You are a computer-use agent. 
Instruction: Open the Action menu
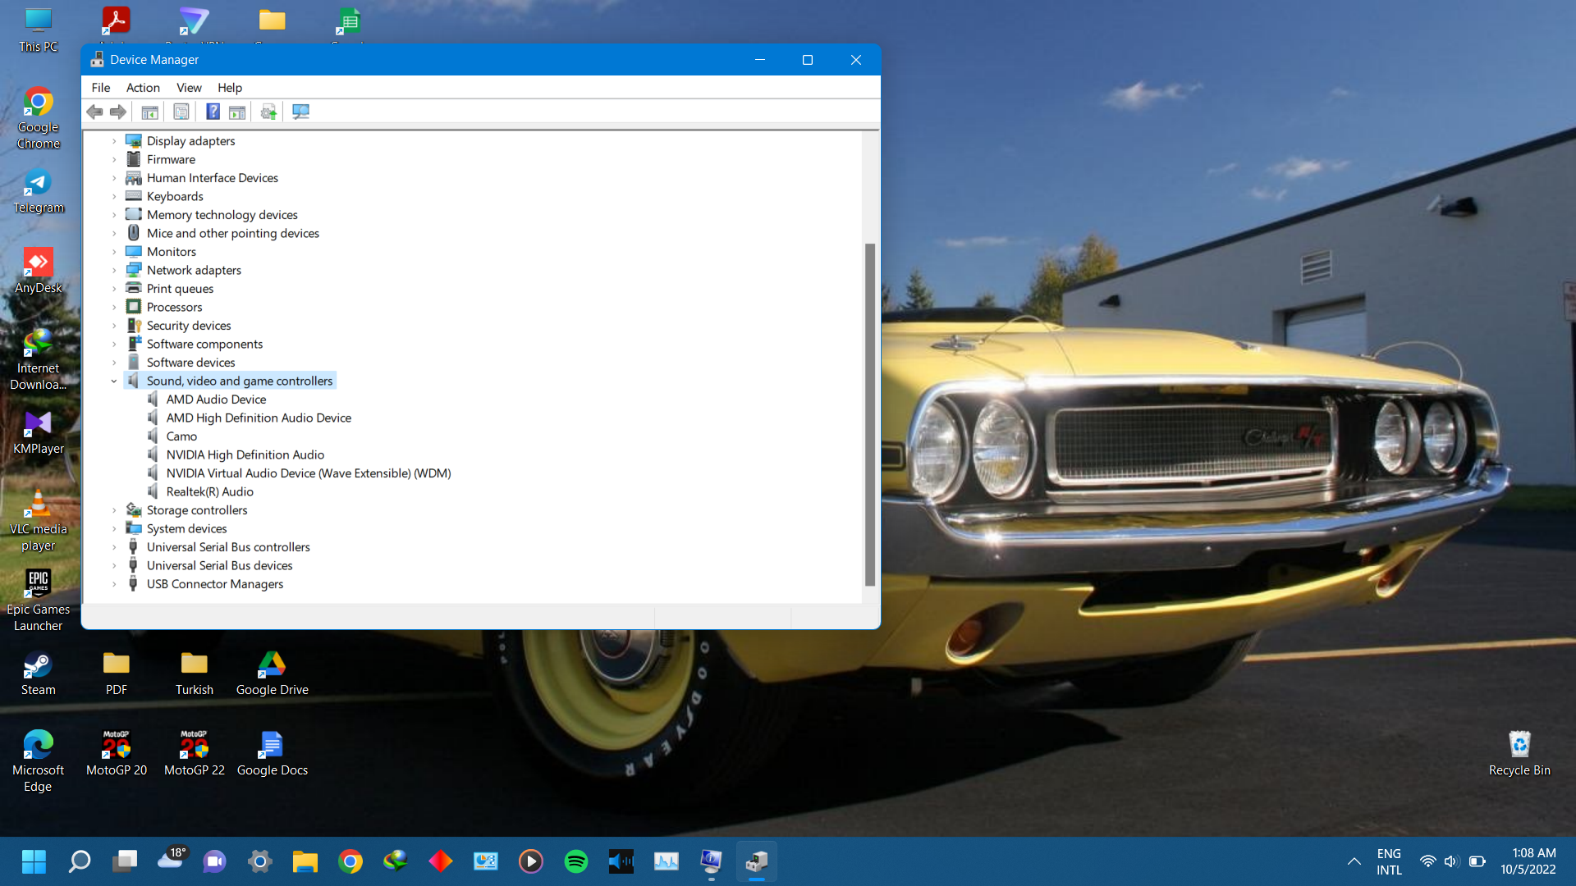(143, 88)
